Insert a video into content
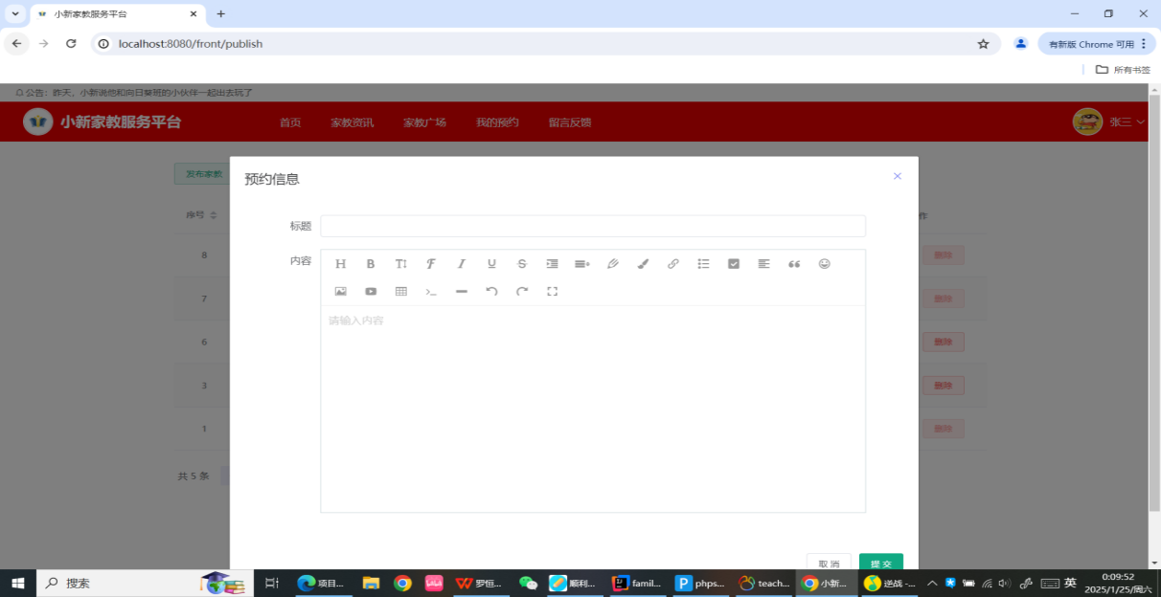Screen dimensions: 1161x597 [371, 291]
